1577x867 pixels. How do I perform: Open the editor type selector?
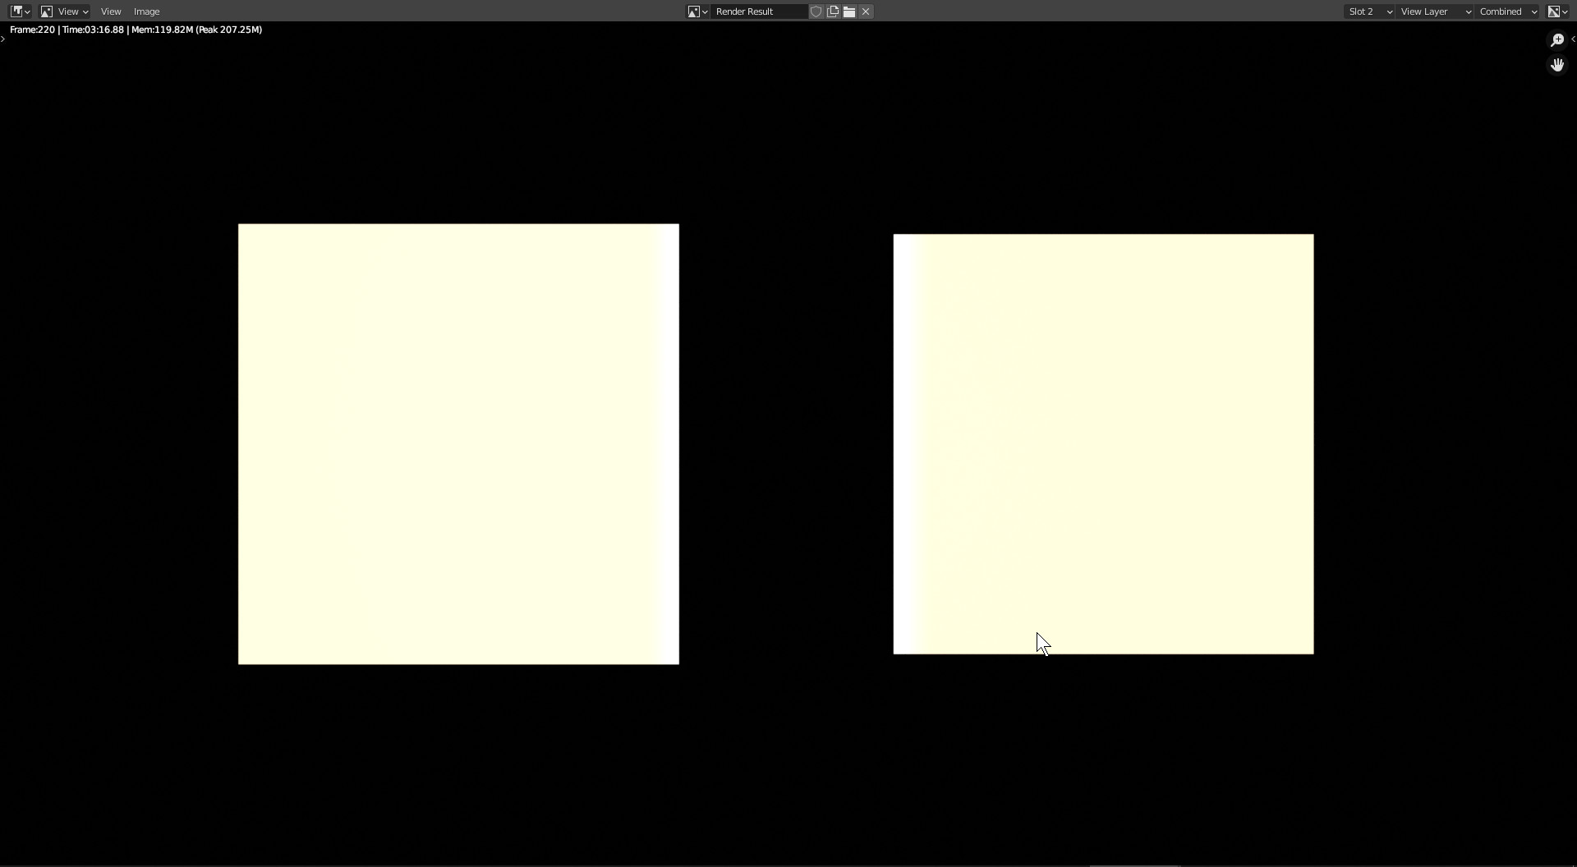20,11
